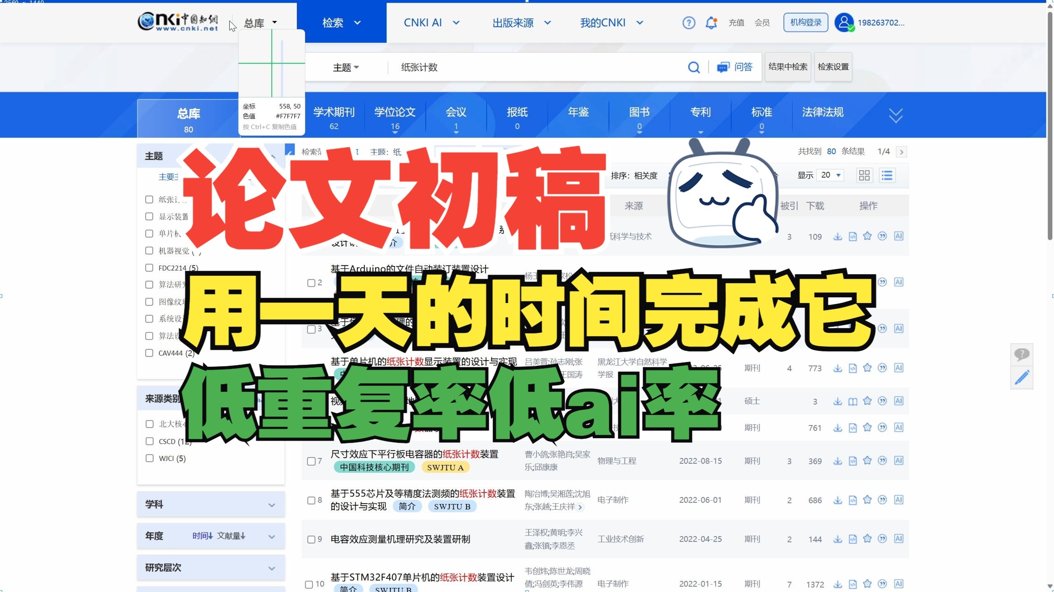The width and height of the screenshot is (1054, 592).
Task: Open 检索设置 settings button
Action: click(833, 67)
